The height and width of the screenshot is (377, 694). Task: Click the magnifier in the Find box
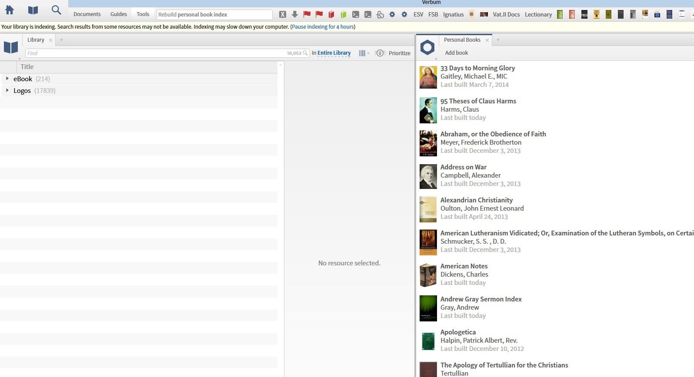pos(305,53)
